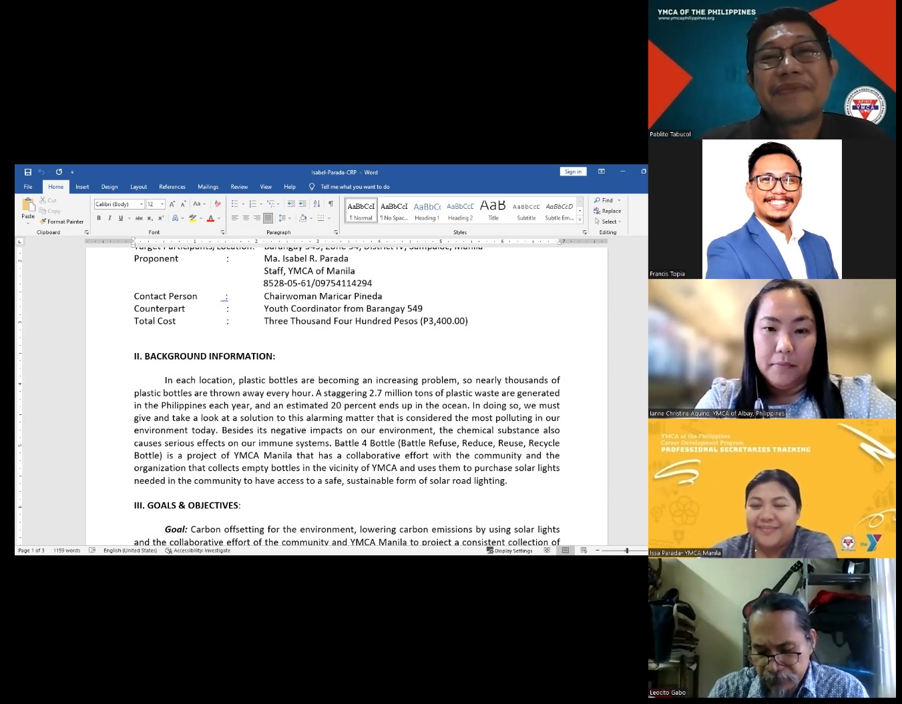This screenshot has height=704, width=902.
Task: Sort selected text alphabetically
Action: click(x=316, y=204)
